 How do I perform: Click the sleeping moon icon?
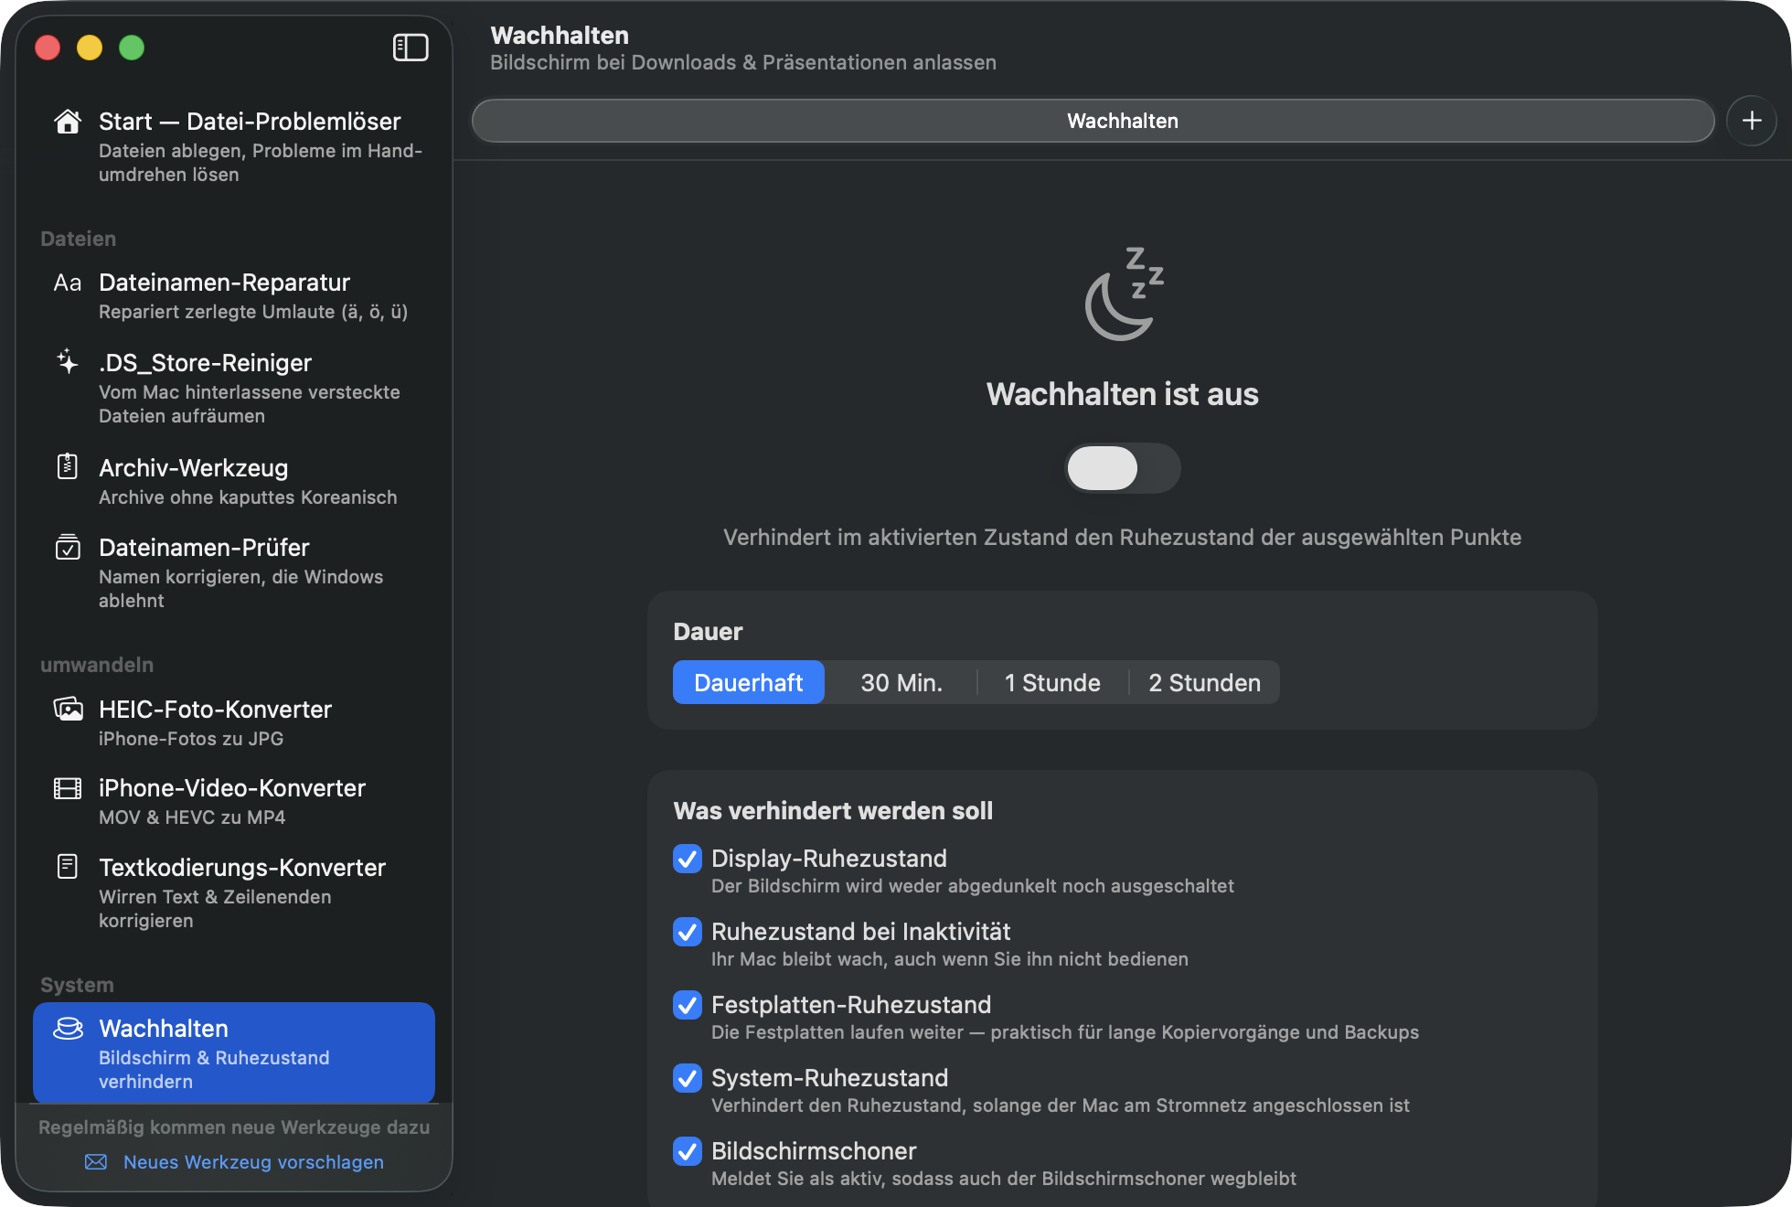1123,294
